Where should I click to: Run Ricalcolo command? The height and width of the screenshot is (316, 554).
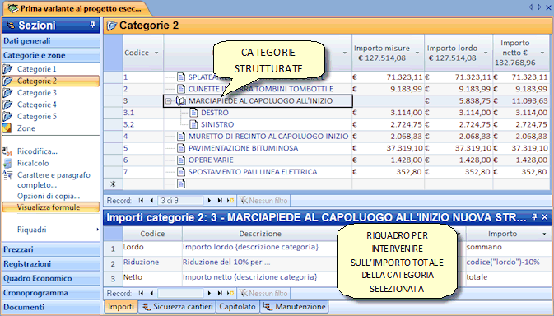click(x=33, y=163)
